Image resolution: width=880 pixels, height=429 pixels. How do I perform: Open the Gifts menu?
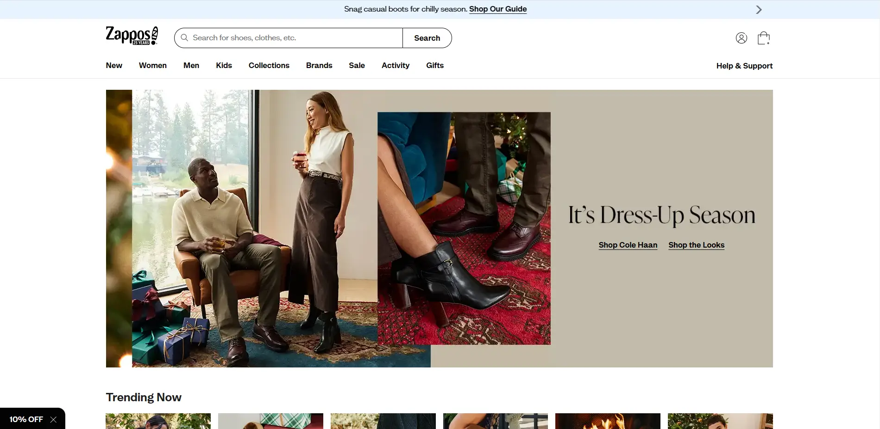point(435,65)
